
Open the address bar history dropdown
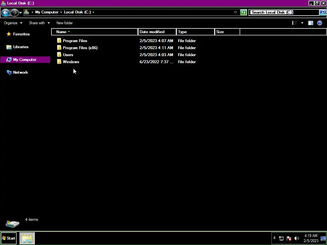235,12
